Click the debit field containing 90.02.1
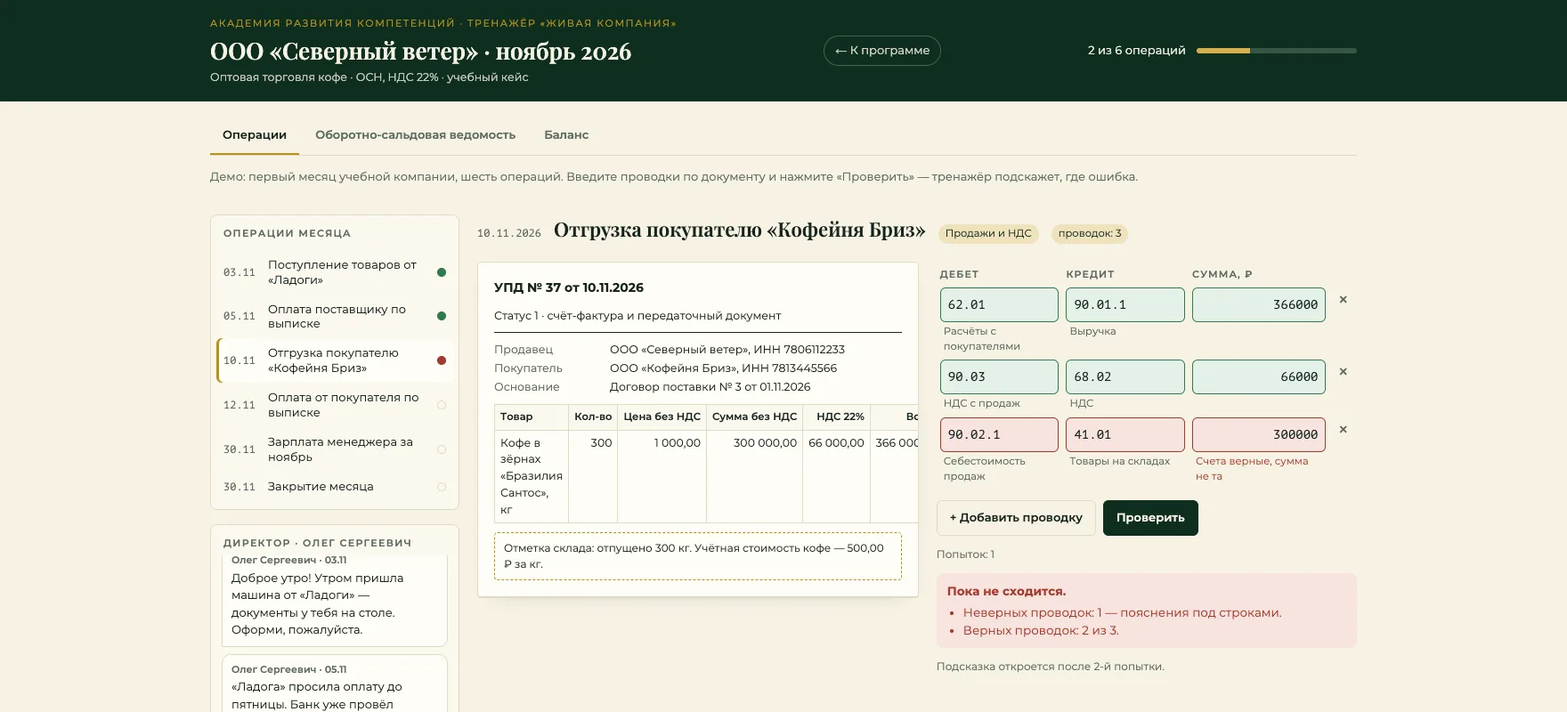Image resolution: width=1567 pixels, height=712 pixels. [999, 434]
